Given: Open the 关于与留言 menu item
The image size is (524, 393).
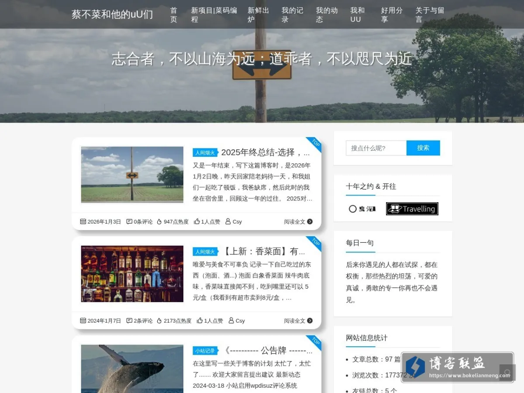Looking at the screenshot, I should point(430,15).
